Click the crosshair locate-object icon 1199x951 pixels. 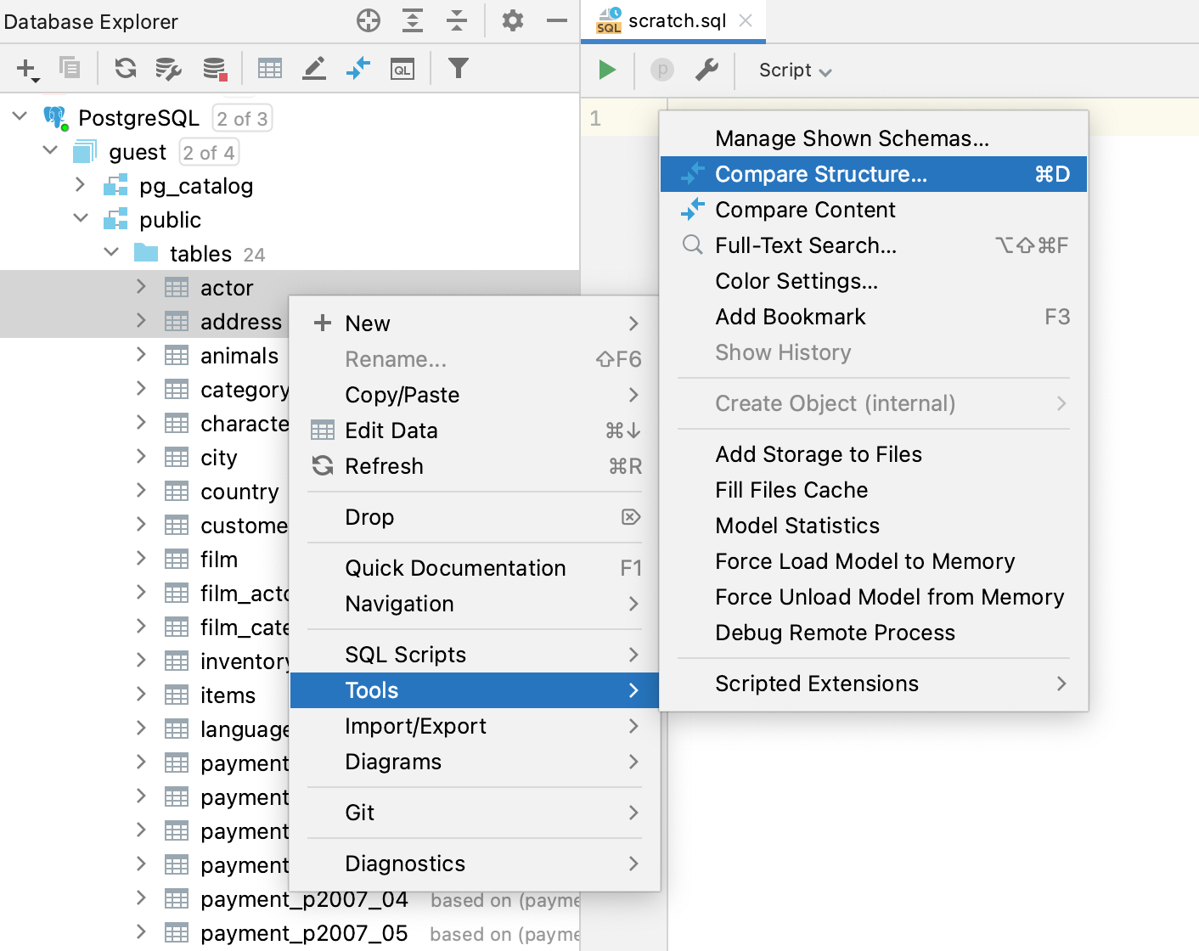coord(368,20)
